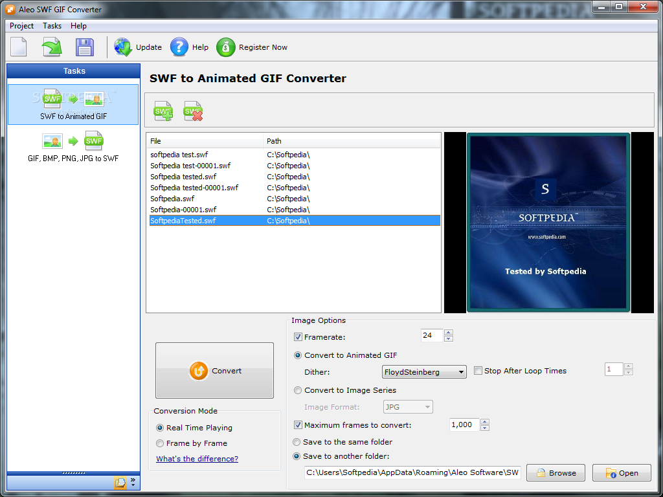Click the Register Now toolbar label
Viewport: 663px width, 497px height.
(263, 47)
